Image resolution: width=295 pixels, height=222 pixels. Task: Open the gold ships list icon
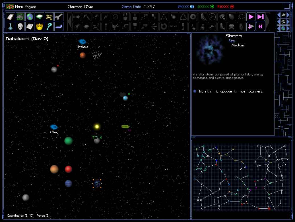coord(49,17)
